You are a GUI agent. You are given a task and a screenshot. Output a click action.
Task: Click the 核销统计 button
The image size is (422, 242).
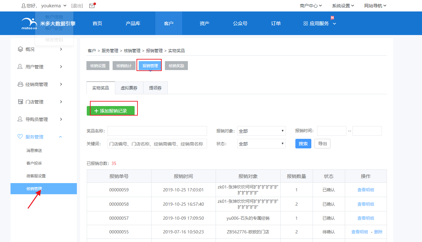click(x=124, y=66)
